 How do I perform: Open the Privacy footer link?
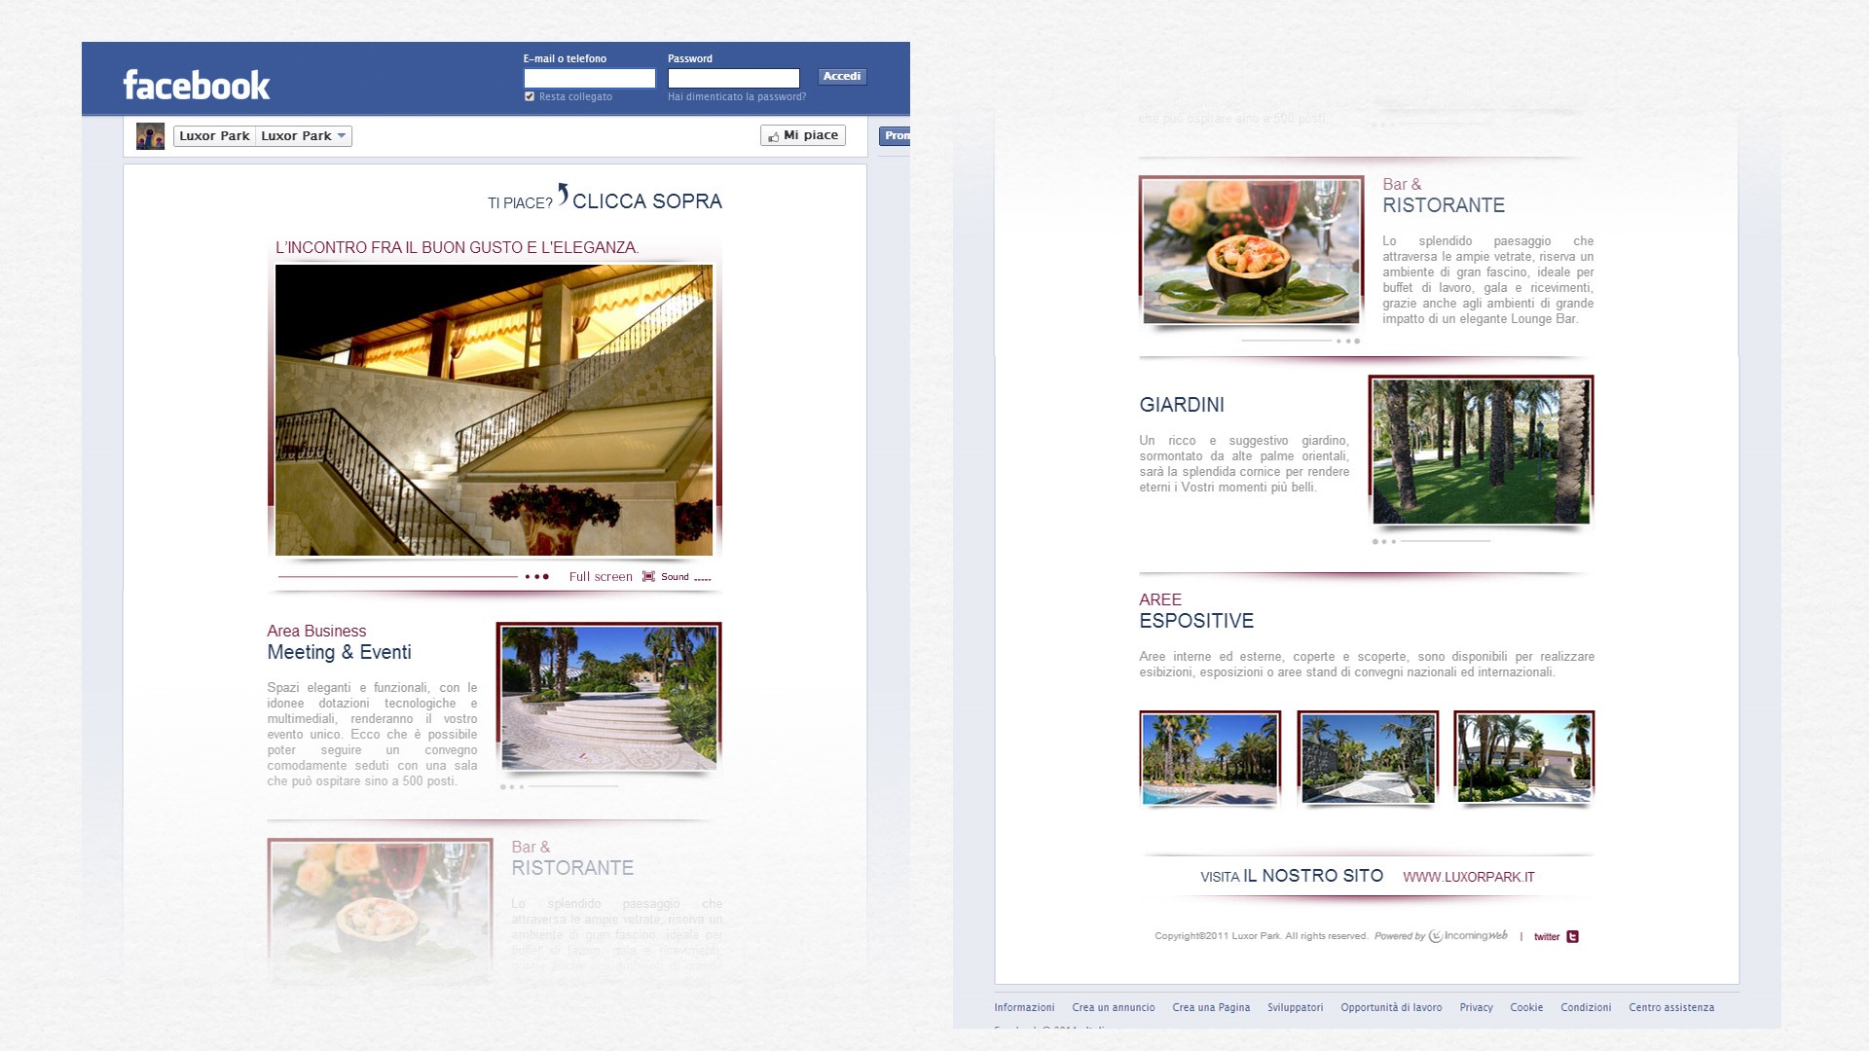pyautogui.click(x=1476, y=1007)
